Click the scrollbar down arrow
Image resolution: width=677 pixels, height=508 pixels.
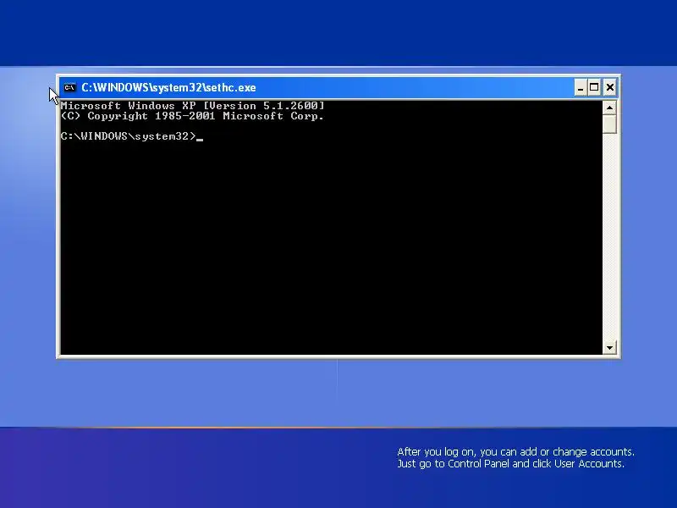tap(609, 347)
